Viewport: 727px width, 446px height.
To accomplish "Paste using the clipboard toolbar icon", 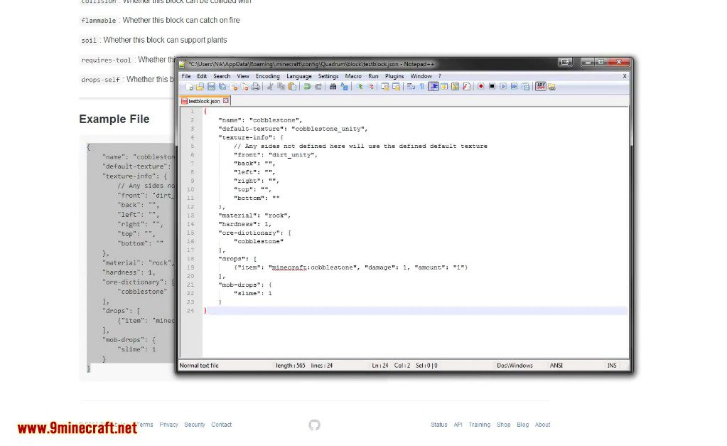I will point(292,87).
